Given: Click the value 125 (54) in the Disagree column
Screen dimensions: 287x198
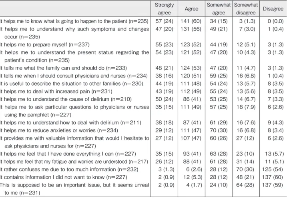Looking at the screenshot, I should coord(273,170).
